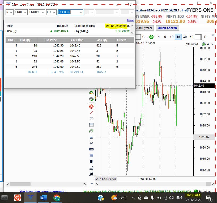Screen dimensions: 217x203
Task: Open the 'You have new announcements' link
Action: (x=43, y=191)
